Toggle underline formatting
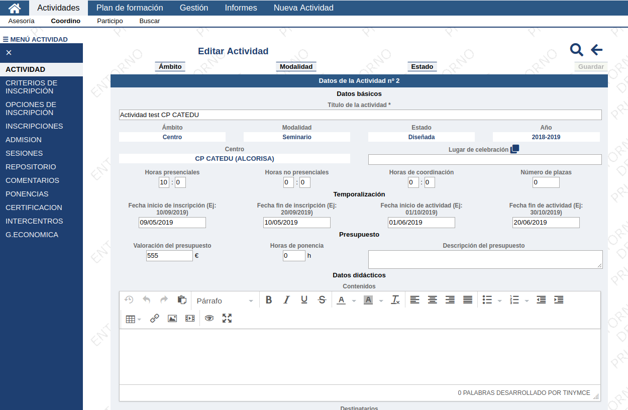 pyautogui.click(x=304, y=300)
